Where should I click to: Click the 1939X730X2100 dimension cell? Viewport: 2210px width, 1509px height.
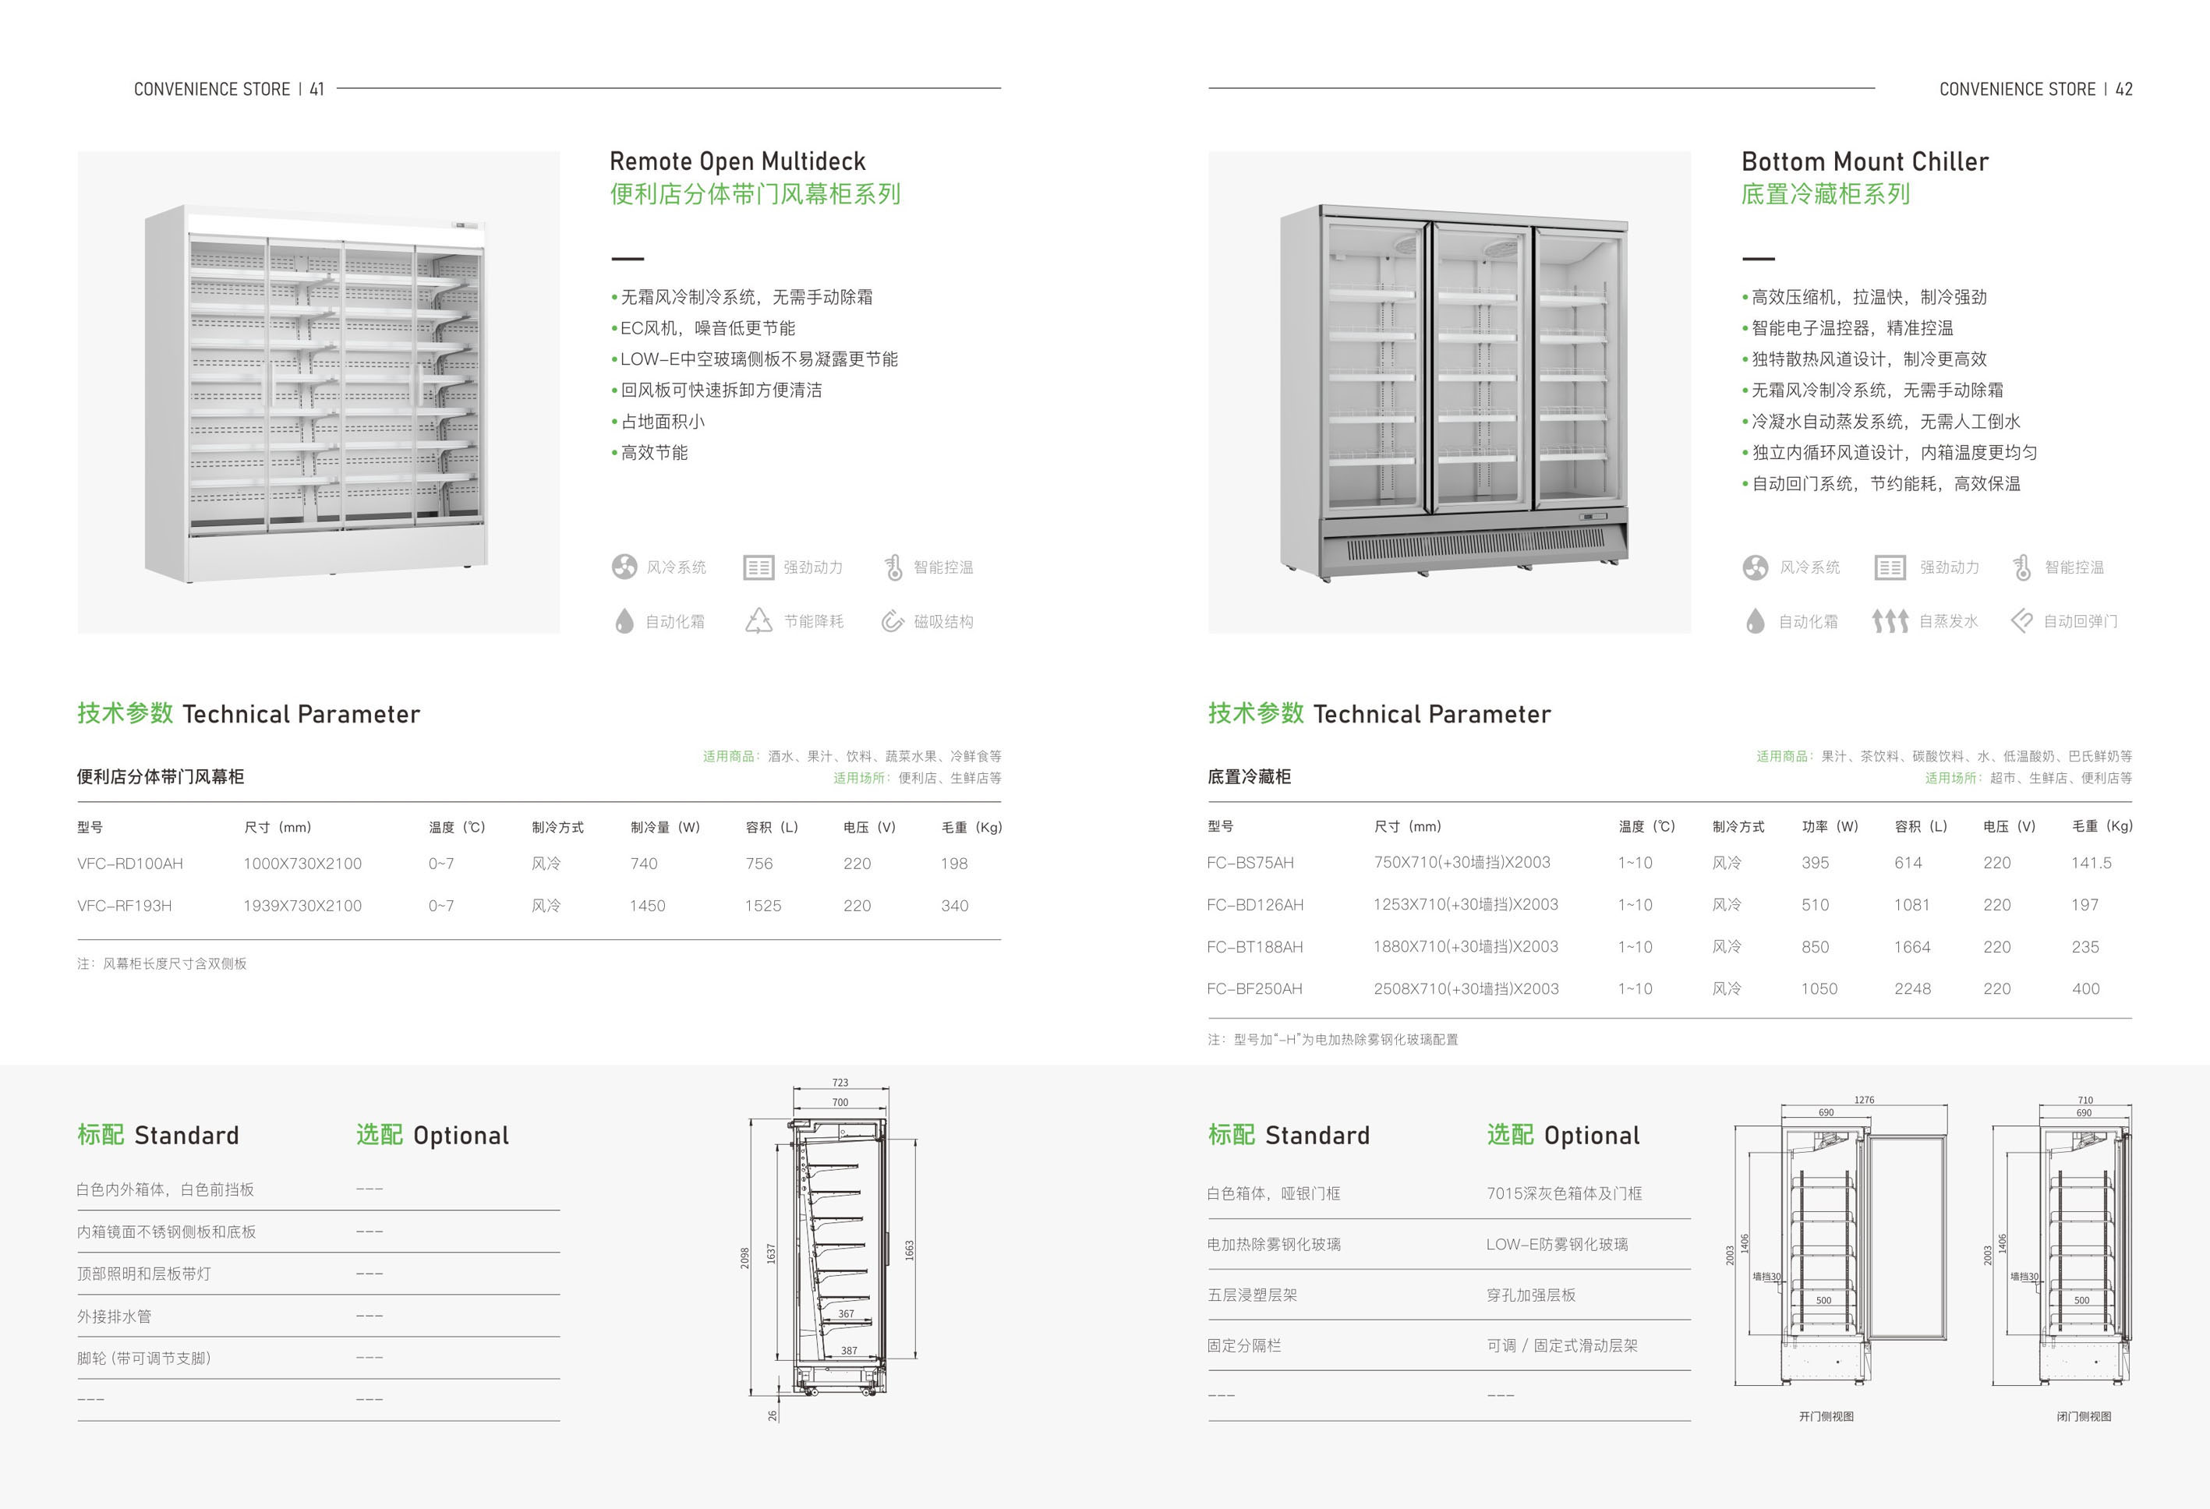pyautogui.click(x=302, y=906)
